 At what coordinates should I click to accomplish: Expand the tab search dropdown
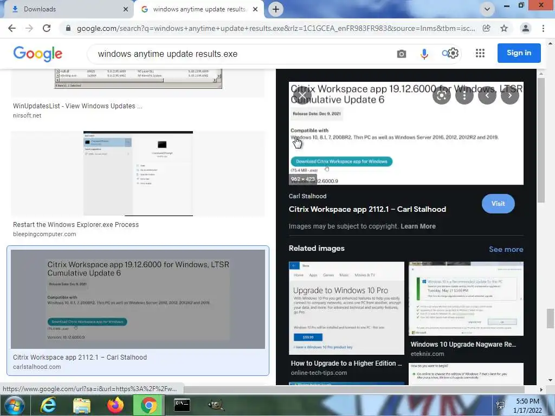(487, 9)
